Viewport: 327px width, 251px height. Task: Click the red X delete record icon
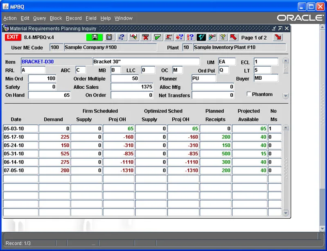[x=146, y=37]
